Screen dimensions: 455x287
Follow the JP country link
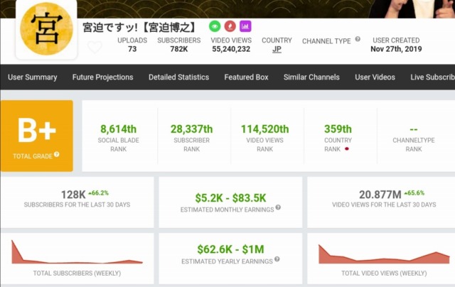(277, 49)
